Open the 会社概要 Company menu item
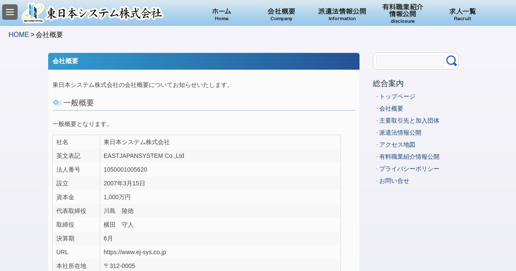Screen dimensions: 516x271 click(281, 14)
